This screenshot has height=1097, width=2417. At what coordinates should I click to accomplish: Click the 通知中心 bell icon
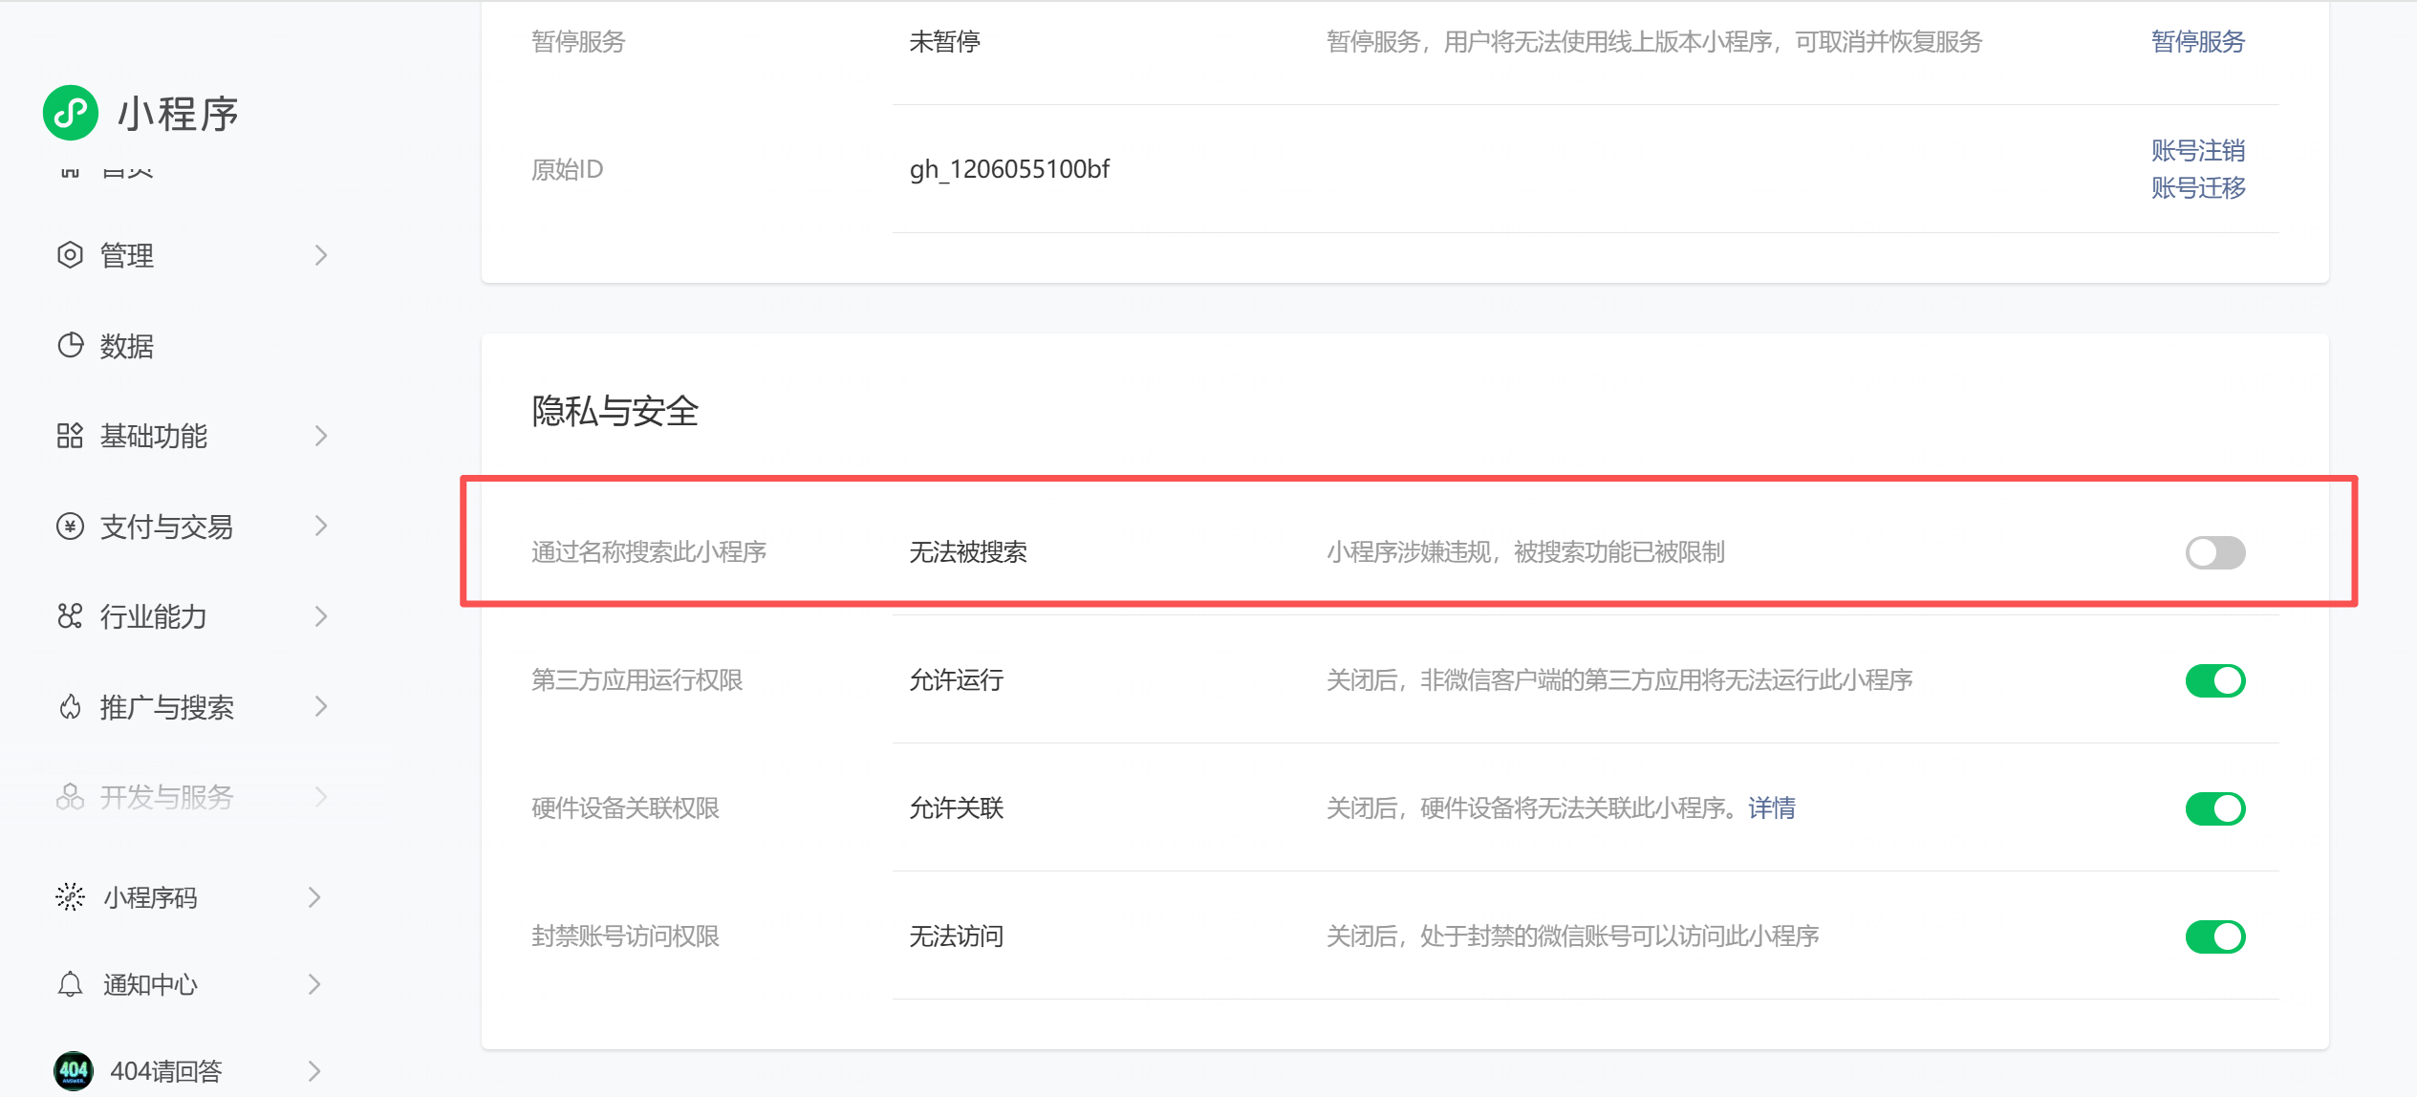(70, 984)
